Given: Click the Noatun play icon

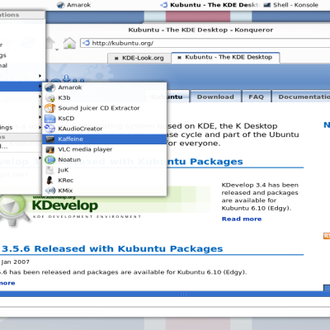Looking at the screenshot, I should click(x=50, y=160).
